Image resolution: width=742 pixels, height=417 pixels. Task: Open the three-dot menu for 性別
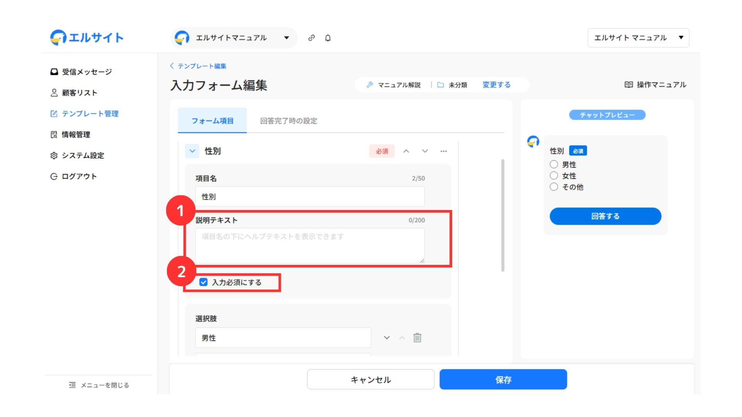(x=444, y=151)
